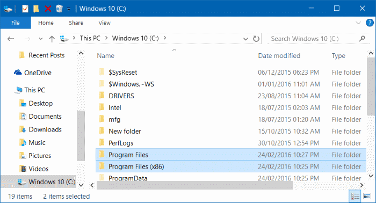Open Desktop in the navigation pane
376x203 pixels.
[x=41, y=103]
